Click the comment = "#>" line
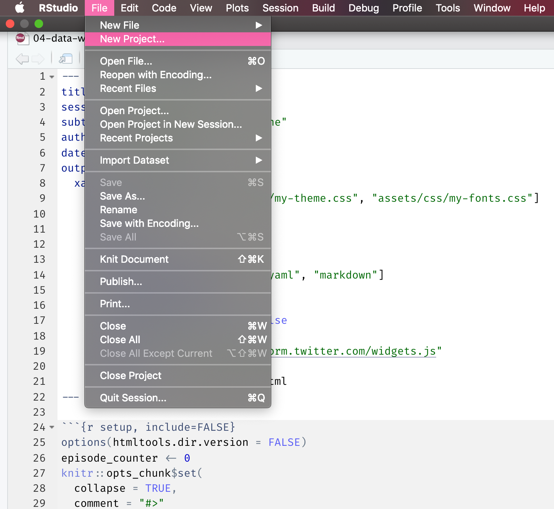The height and width of the screenshot is (509, 554). pyautogui.click(x=119, y=503)
